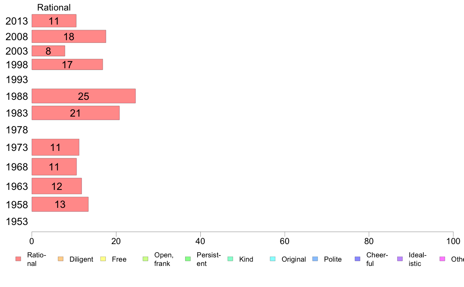Screen dimensions: 464x287
Task: Select the 1993 year label
Action: pyautogui.click(x=17, y=80)
